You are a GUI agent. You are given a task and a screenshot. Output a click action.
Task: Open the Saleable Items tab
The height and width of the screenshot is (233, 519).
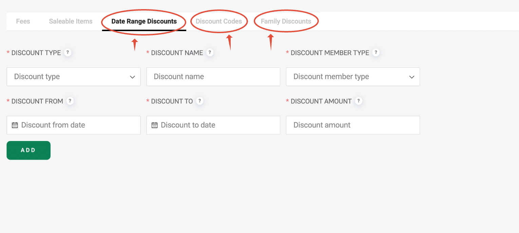pyautogui.click(x=71, y=21)
